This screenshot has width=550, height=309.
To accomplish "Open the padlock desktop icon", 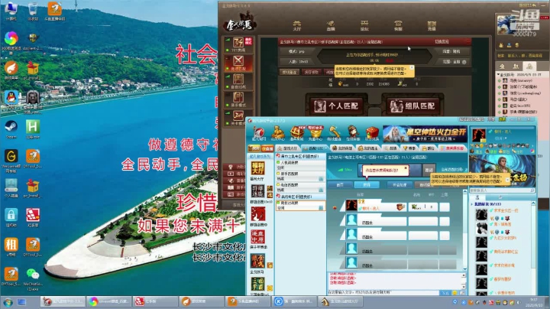I will 11,217.
